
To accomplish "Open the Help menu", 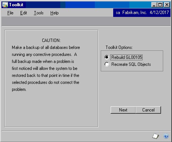I will coord(54,13).
